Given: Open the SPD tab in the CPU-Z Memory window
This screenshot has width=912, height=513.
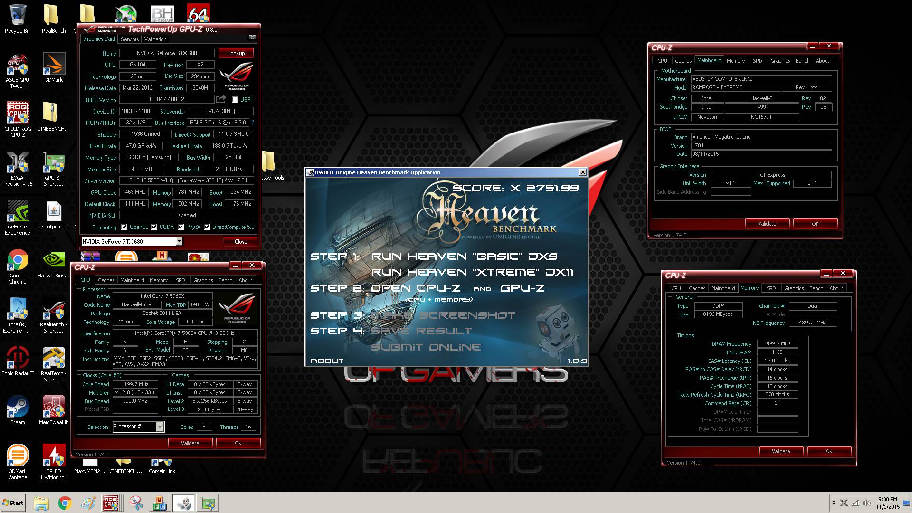Looking at the screenshot, I should 771,288.
